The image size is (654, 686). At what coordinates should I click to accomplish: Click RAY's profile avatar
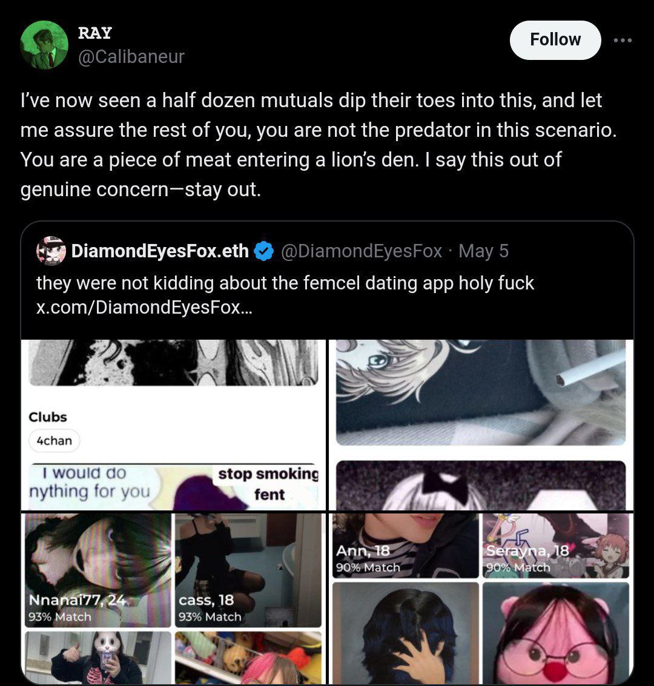[44, 45]
